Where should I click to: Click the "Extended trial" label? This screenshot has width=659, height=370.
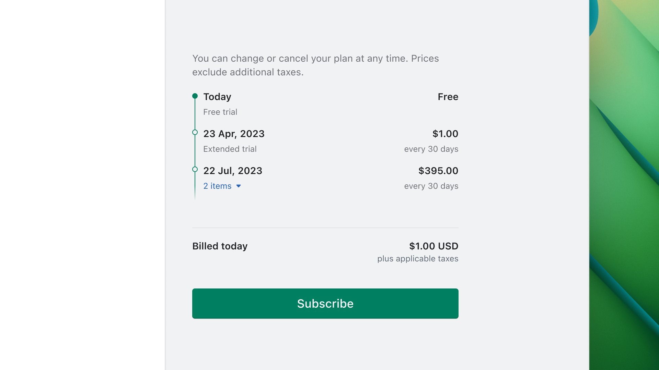(x=230, y=149)
